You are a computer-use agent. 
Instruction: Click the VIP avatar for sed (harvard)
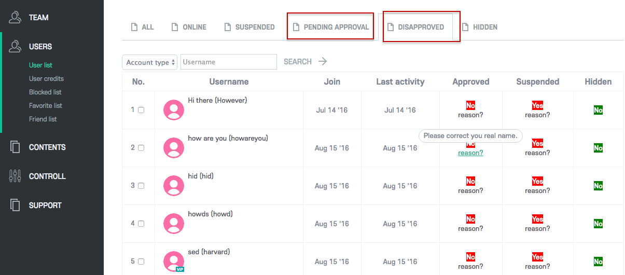174,262
